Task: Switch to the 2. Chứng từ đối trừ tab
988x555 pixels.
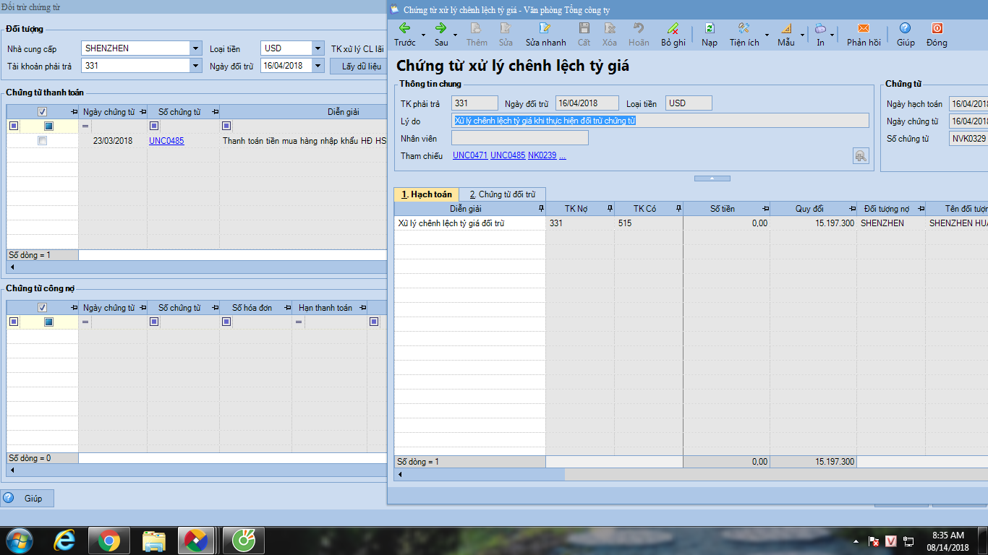Action: point(502,194)
